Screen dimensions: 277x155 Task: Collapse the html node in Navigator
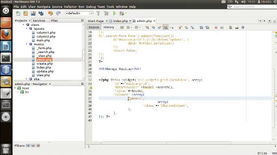(15, 88)
